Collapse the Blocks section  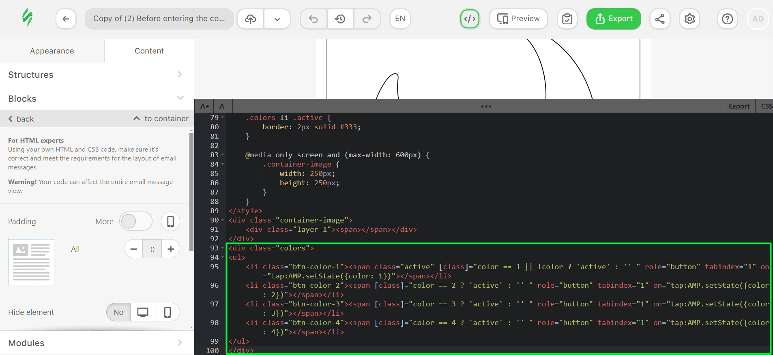coord(97,98)
